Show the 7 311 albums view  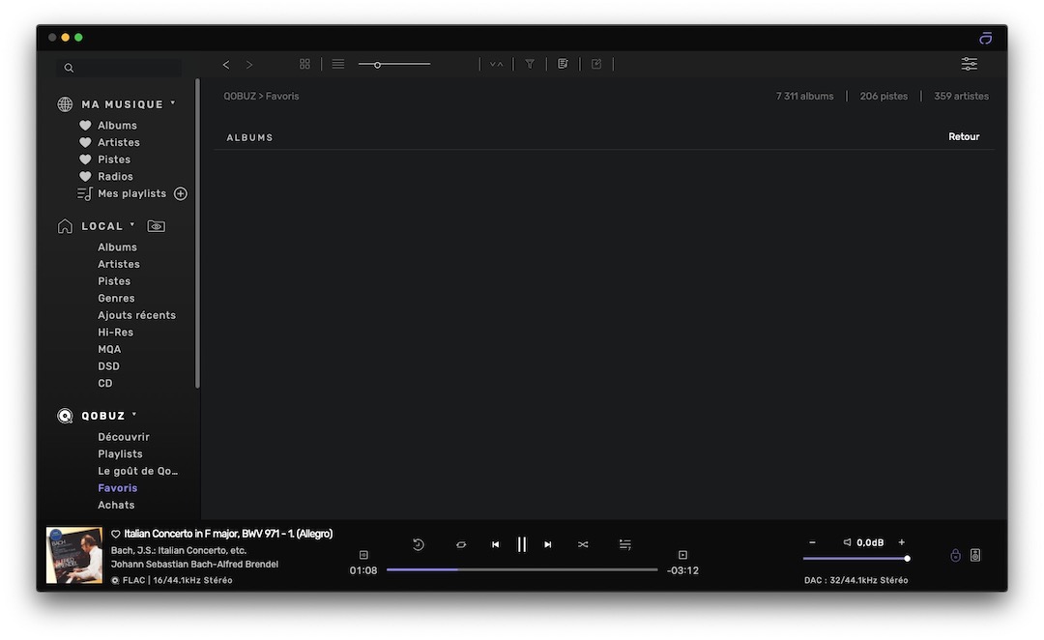[804, 96]
